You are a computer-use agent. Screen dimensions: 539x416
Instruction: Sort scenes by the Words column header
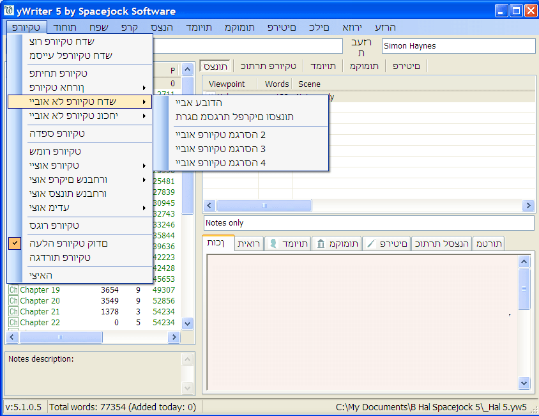pyautogui.click(x=275, y=84)
